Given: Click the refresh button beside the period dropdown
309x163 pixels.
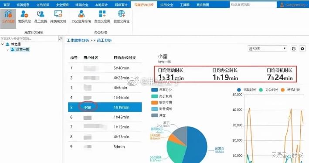Looking at the screenshot, I should click(294, 49).
